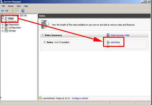The width and height of the screenshot is (152, 105).
Task: Expand the Diagnostics tree node
Action: (x=2, y=25)
